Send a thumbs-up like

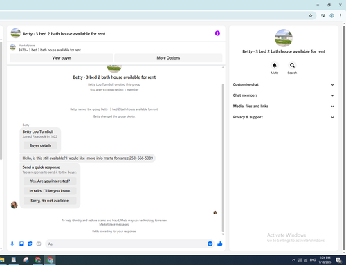[x=219, y=244]
